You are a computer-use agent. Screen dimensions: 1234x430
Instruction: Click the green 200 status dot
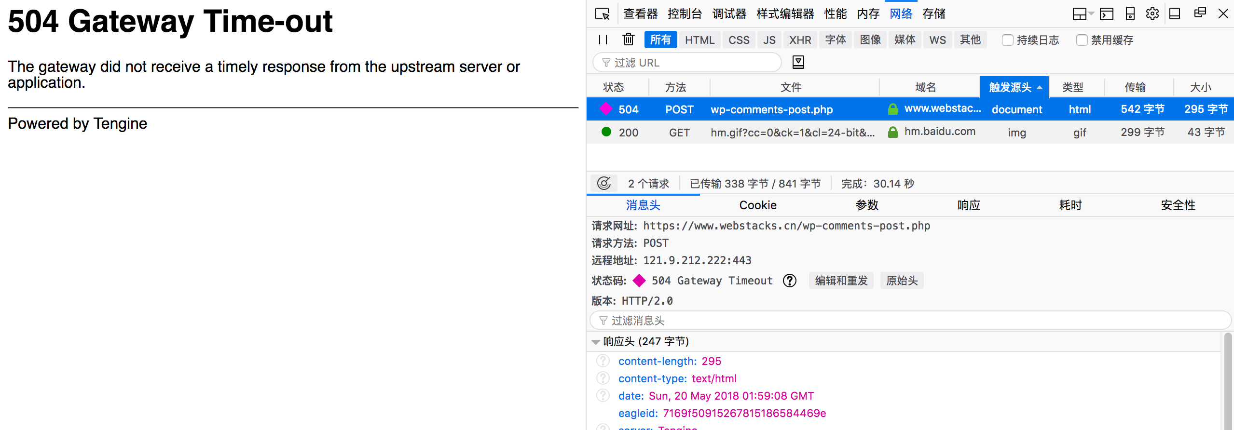(x=606, y=132)
